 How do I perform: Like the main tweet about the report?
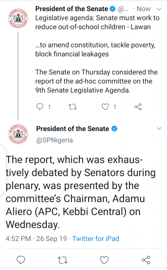point(104,260)
